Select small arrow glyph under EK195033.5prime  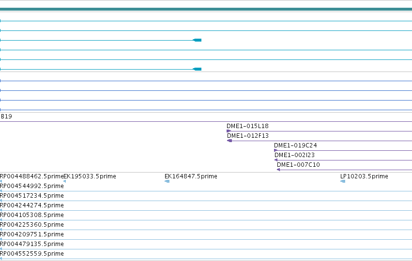point(65,181)
